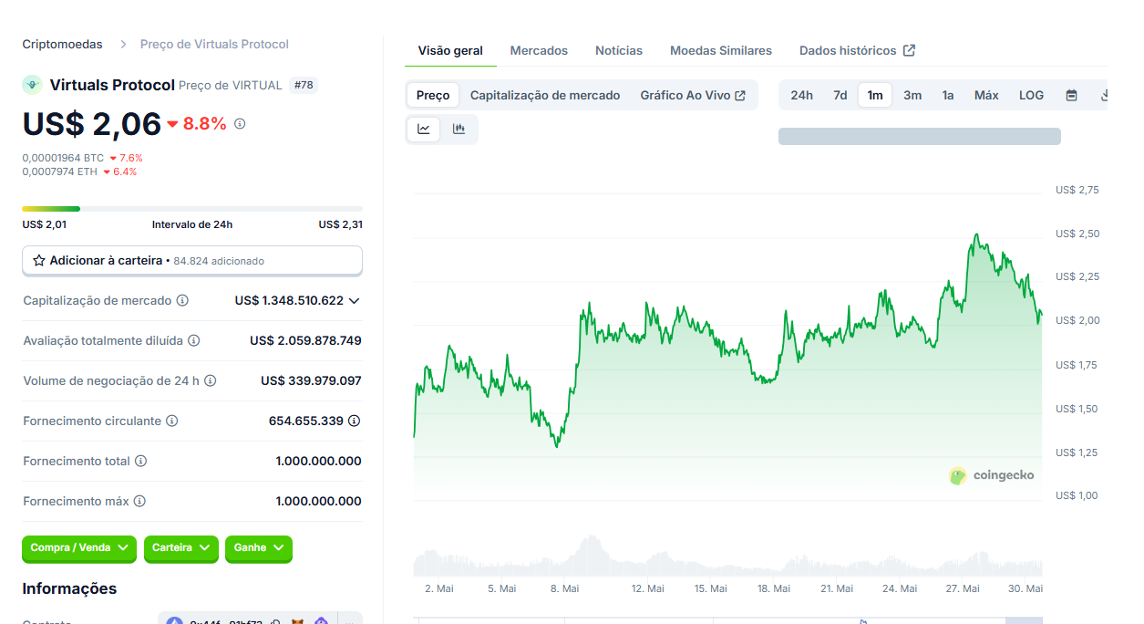Open info icon for Avaliação totalmente diluída

click(193, 340)
